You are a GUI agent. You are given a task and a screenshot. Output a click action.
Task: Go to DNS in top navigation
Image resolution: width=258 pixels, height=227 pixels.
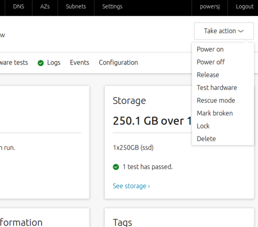[x=18, y=6]
